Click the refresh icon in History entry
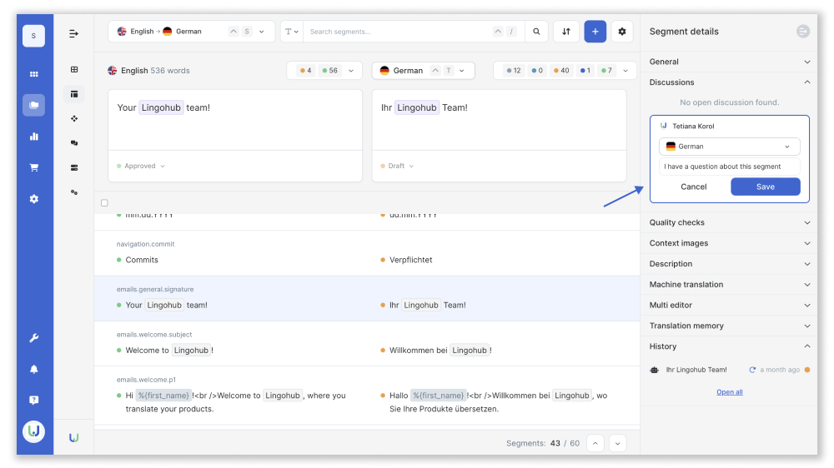834x468 pixels. (752, 370)
